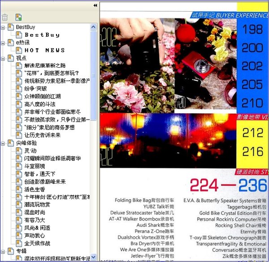Screen dimensions: 269x262
Task: Select bookmark 混血时尚
Action: click(35, 212)
